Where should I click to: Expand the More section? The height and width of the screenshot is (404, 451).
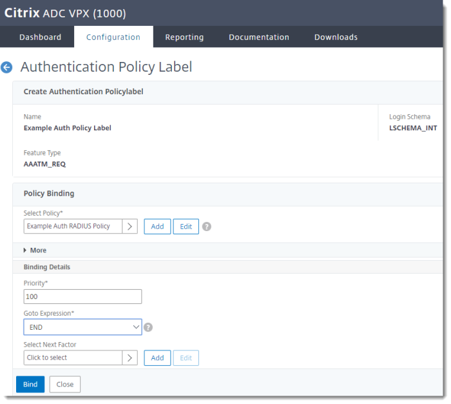(35, 250)
